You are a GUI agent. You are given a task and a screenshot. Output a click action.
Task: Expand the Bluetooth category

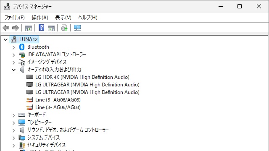14,47
